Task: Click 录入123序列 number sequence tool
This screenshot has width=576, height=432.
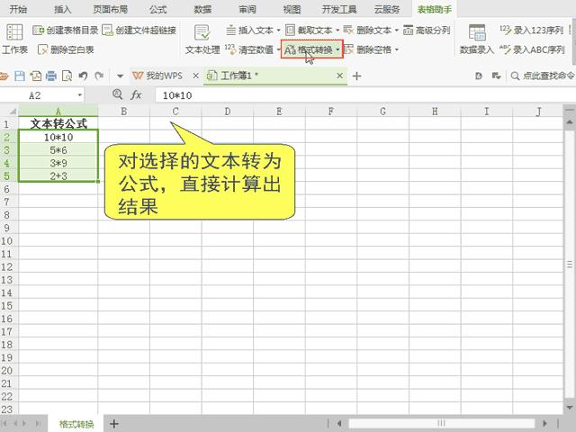Action: [x=532, y=30]
